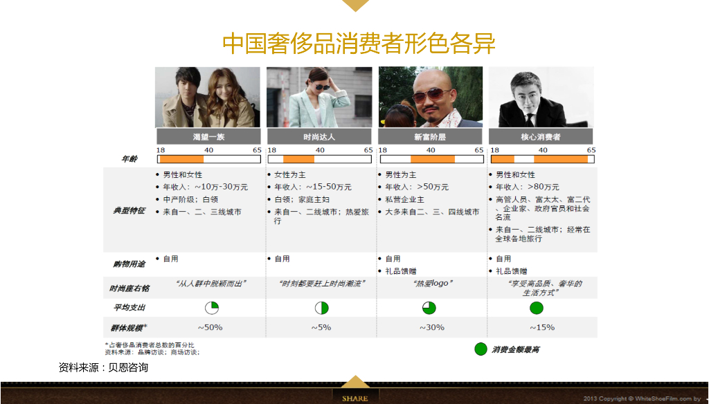Click the 渴望一族 couple photo
709x404 pixels.
pyautogui.click(x=208, y=98)
